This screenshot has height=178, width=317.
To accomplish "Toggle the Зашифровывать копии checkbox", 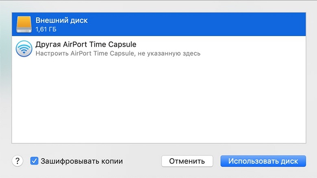I will coord(34,161).
